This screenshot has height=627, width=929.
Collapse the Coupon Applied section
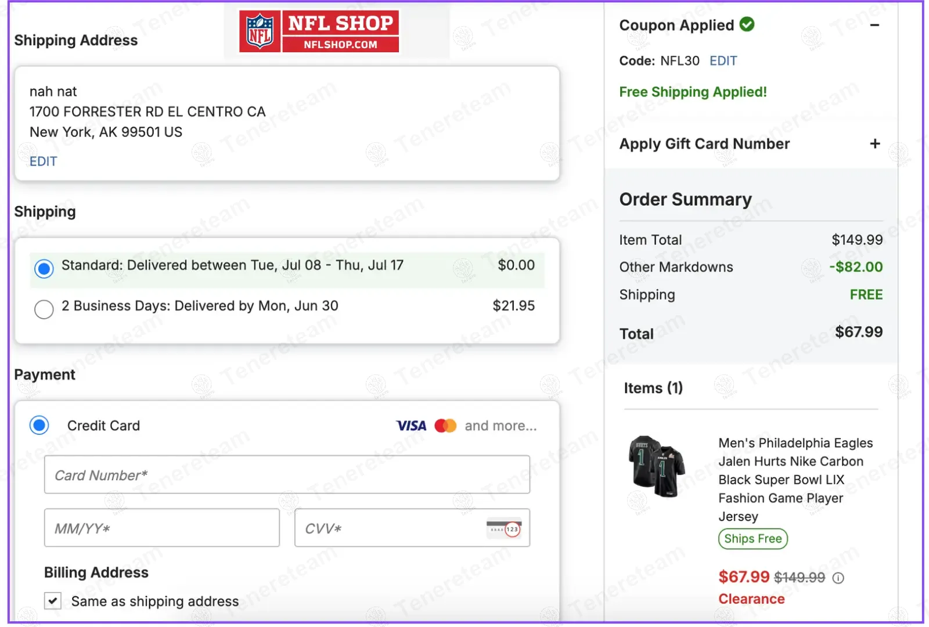pyautogui.click(x=874, y=25)
